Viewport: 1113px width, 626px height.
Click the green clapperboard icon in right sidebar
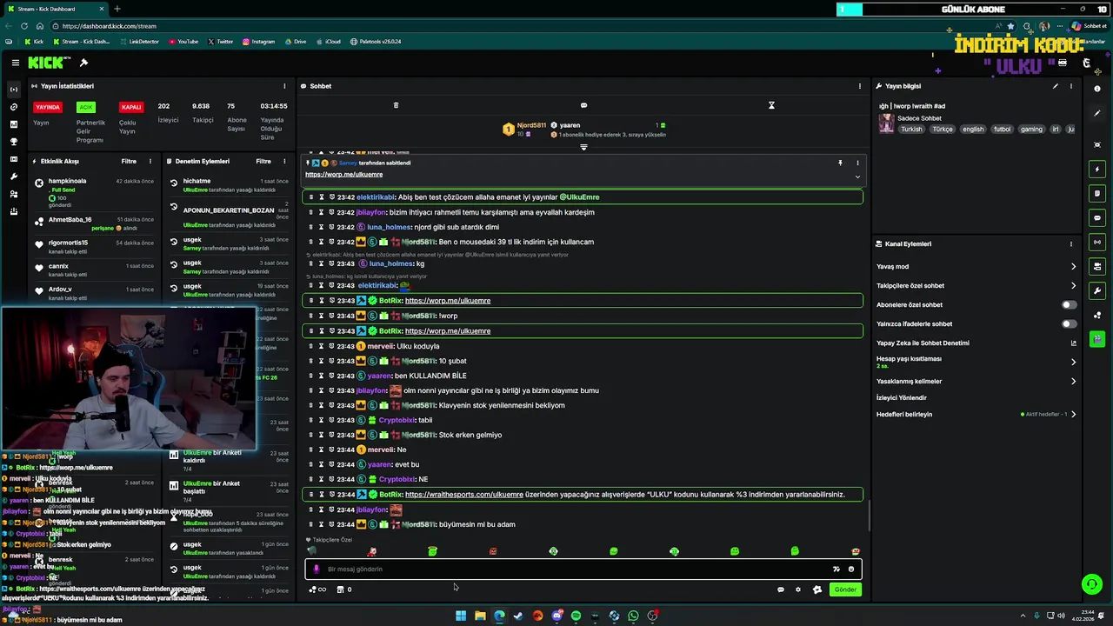[1097, 339]
